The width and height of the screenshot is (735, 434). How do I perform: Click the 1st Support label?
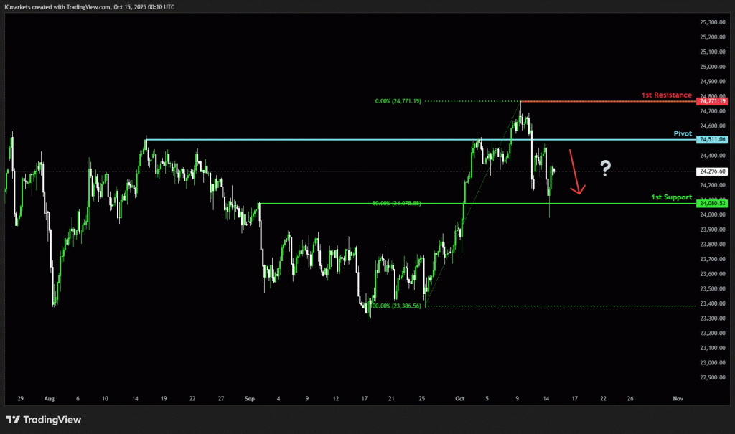(671, 197)
